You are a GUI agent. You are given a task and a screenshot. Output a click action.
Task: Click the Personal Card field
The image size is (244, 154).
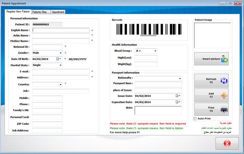(x=47, y=117)
